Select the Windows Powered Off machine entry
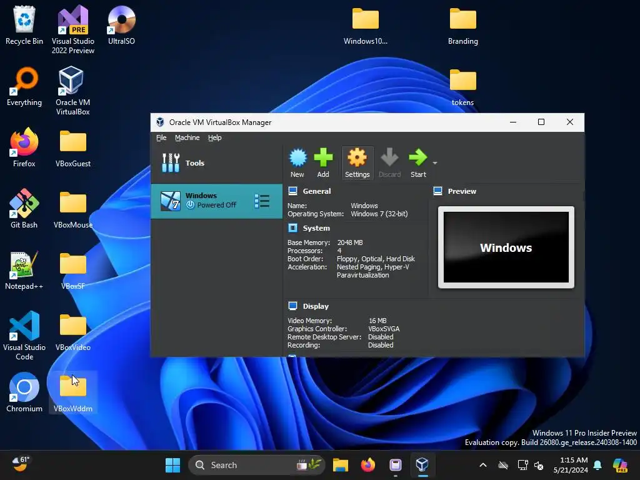This screenshot has width=640, height=480. 216,201
